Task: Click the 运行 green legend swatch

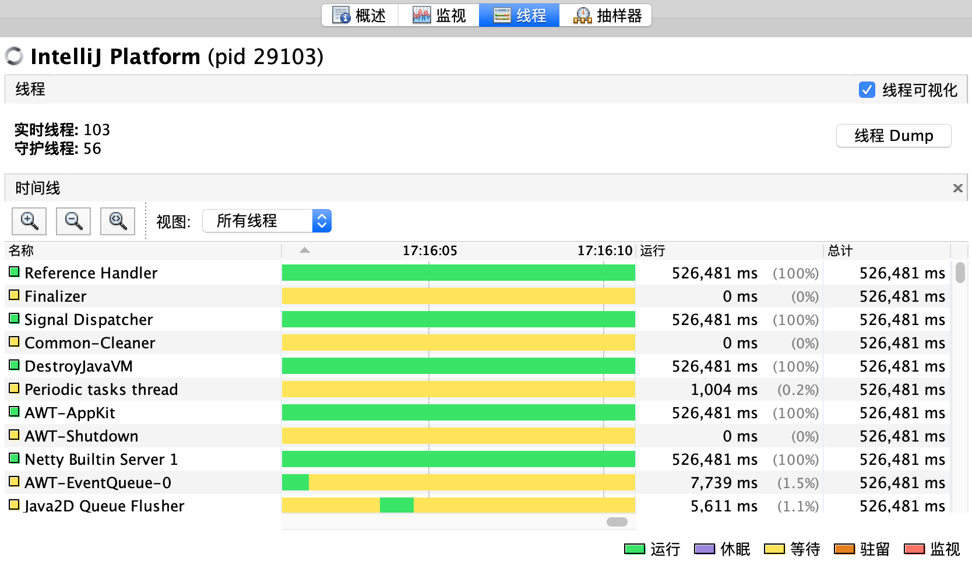Action: click(634, 549)
